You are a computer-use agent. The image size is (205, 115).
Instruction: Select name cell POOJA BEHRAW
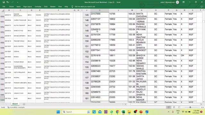tap(142, 41)
